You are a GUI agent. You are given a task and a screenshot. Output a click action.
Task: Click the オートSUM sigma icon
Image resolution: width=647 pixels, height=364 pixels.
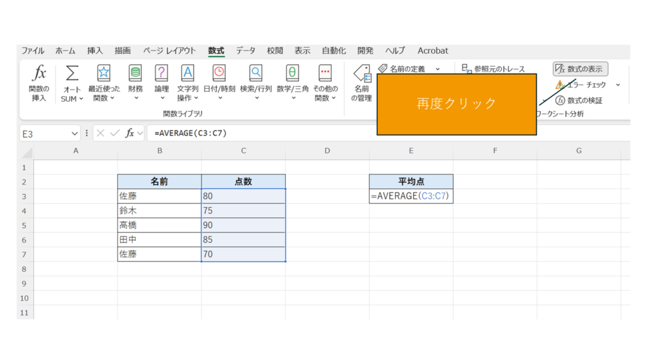point(73,73)
